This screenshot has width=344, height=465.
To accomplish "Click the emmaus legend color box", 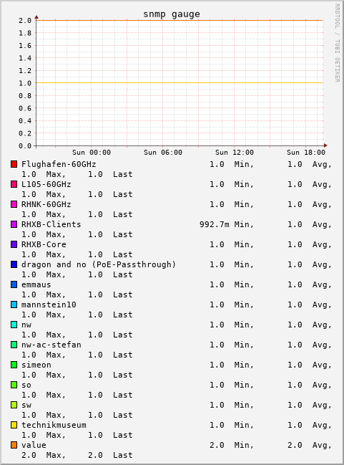I will click(x=14, y=284).
